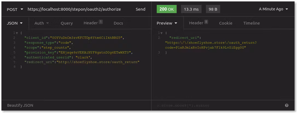
Task: Click the 200 OK status badge
Action: pyautogui.click(x=167, y=9)
